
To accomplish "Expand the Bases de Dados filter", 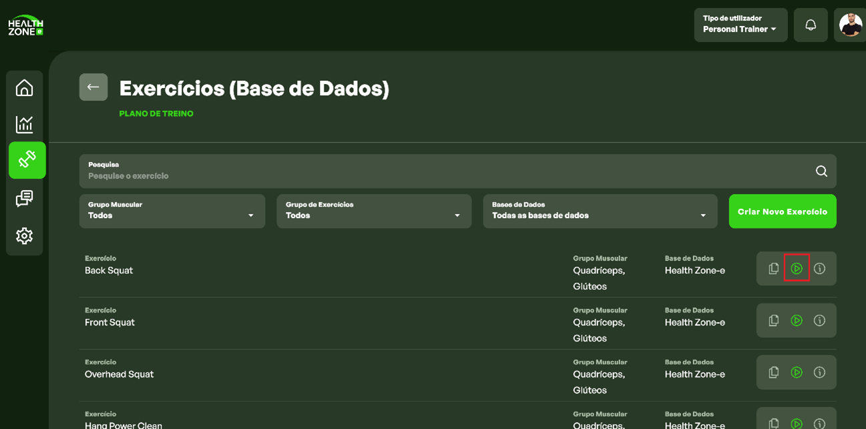I will (600, 211).
